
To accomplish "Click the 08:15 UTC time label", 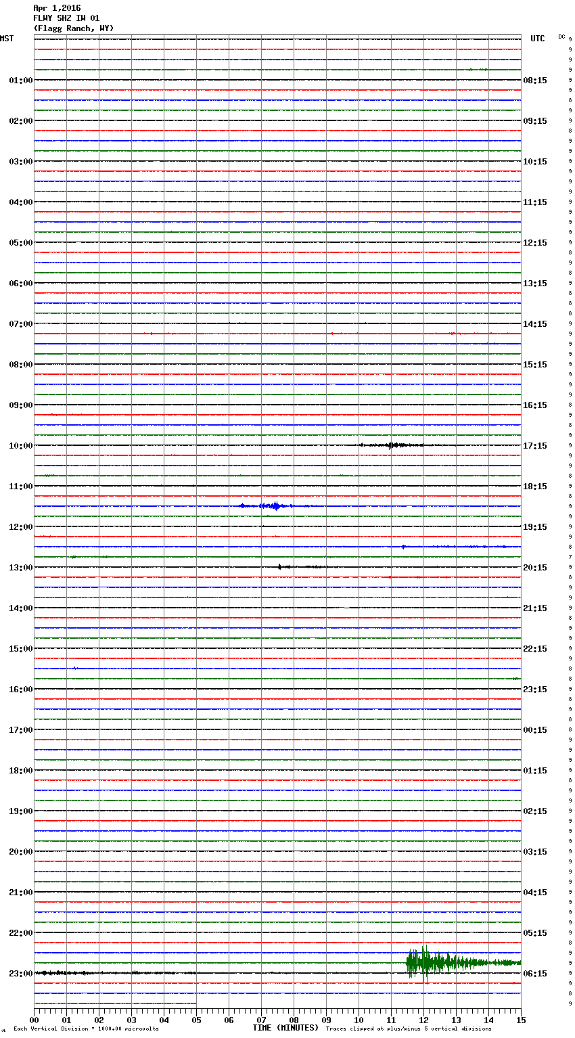I will pyautogui.click(x=535, y=81).
